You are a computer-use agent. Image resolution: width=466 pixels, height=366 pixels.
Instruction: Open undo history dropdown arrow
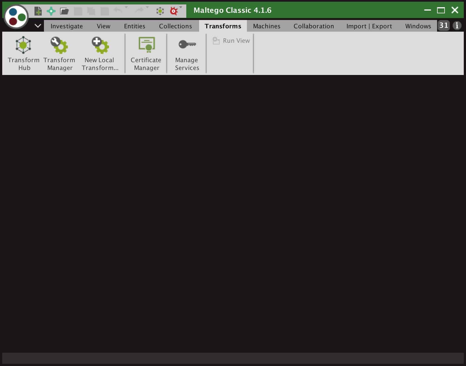pos(126,7)
